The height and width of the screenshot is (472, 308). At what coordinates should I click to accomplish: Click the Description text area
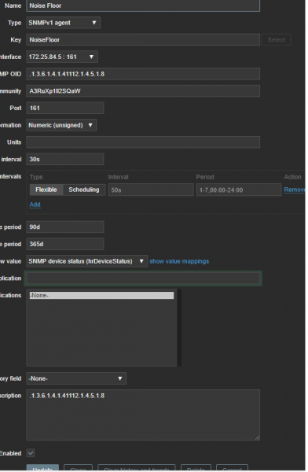click(143, 415)
